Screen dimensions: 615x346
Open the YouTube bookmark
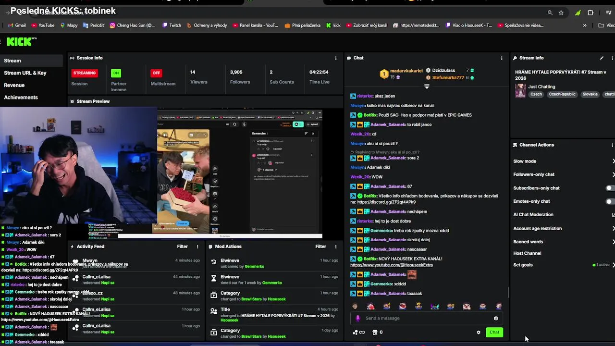click(43, 25)
